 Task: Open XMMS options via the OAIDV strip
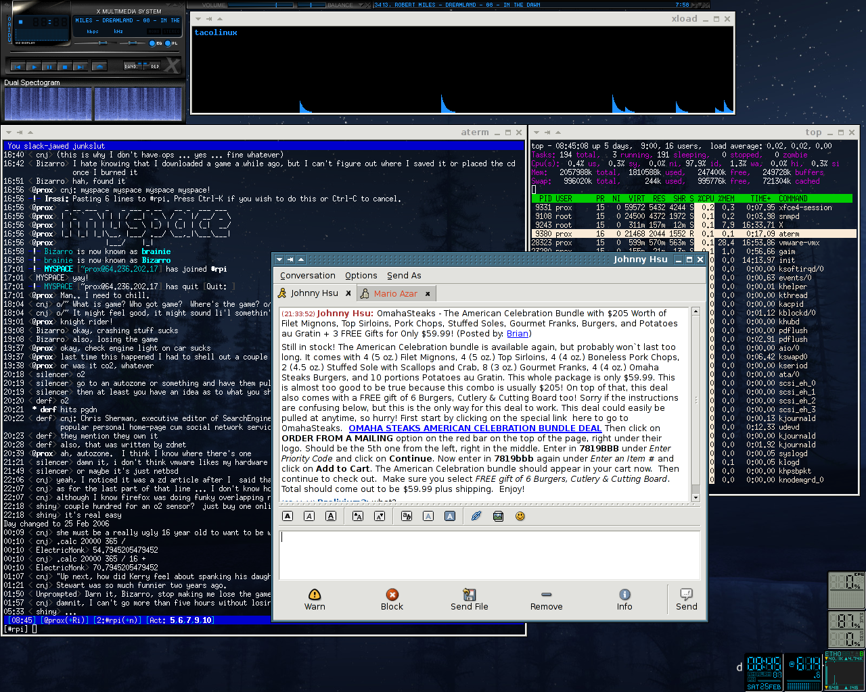pyautogui.click(x=9, y=29)
